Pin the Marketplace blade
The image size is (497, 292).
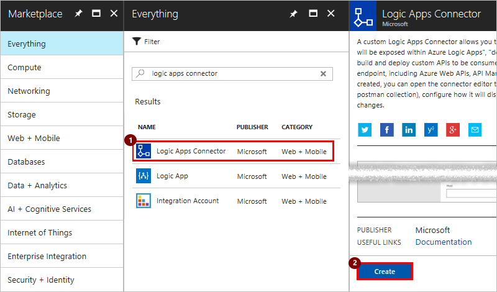(78, 14)
